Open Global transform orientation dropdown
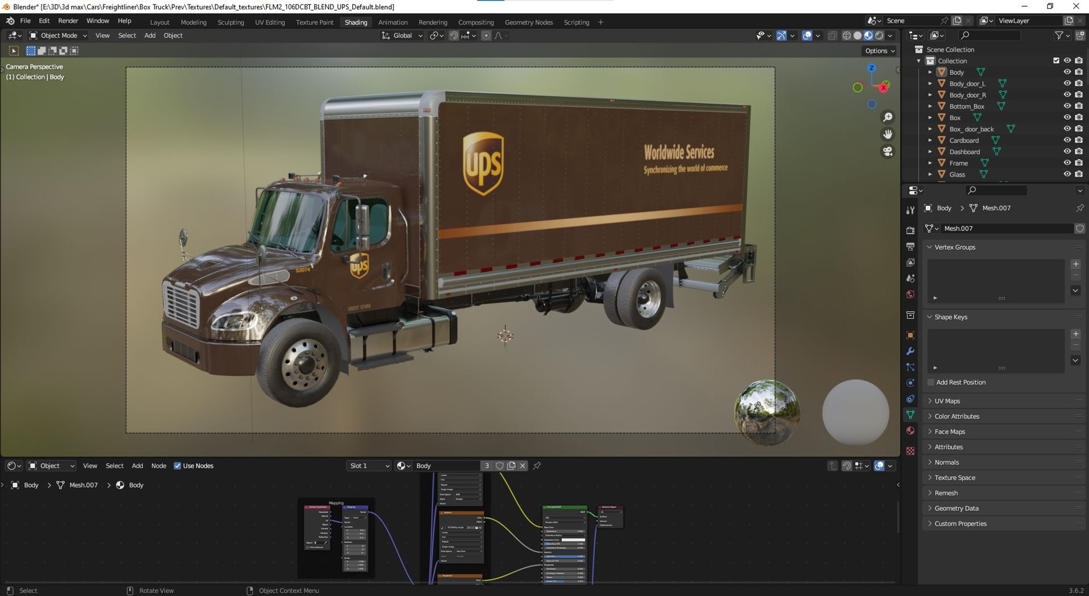Viewport: 1089px width, 596px height. coord(402,35)
